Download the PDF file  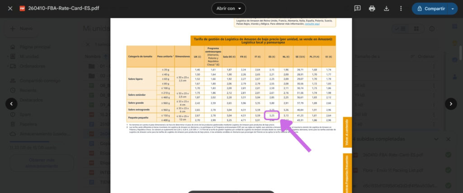coord(386,9)
